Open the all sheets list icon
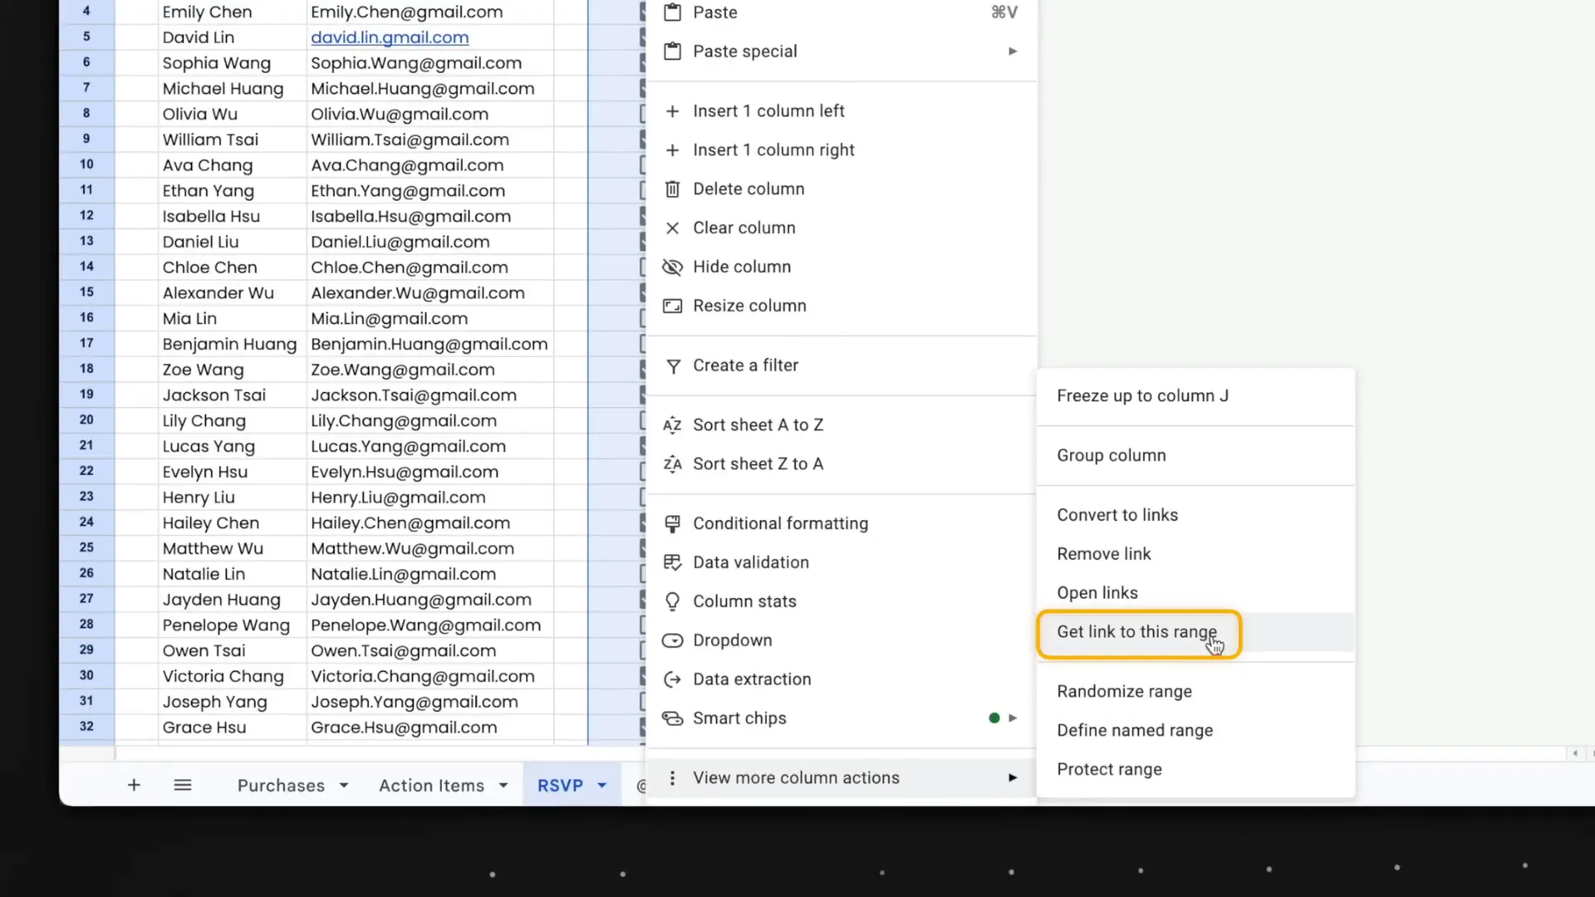 (183, 785)
